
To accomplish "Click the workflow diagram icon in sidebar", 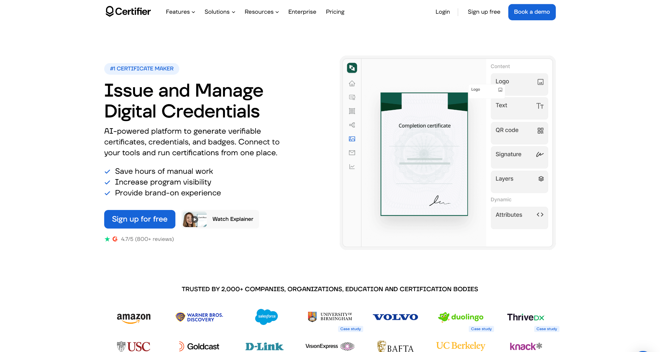I will [x=352, y=125].
